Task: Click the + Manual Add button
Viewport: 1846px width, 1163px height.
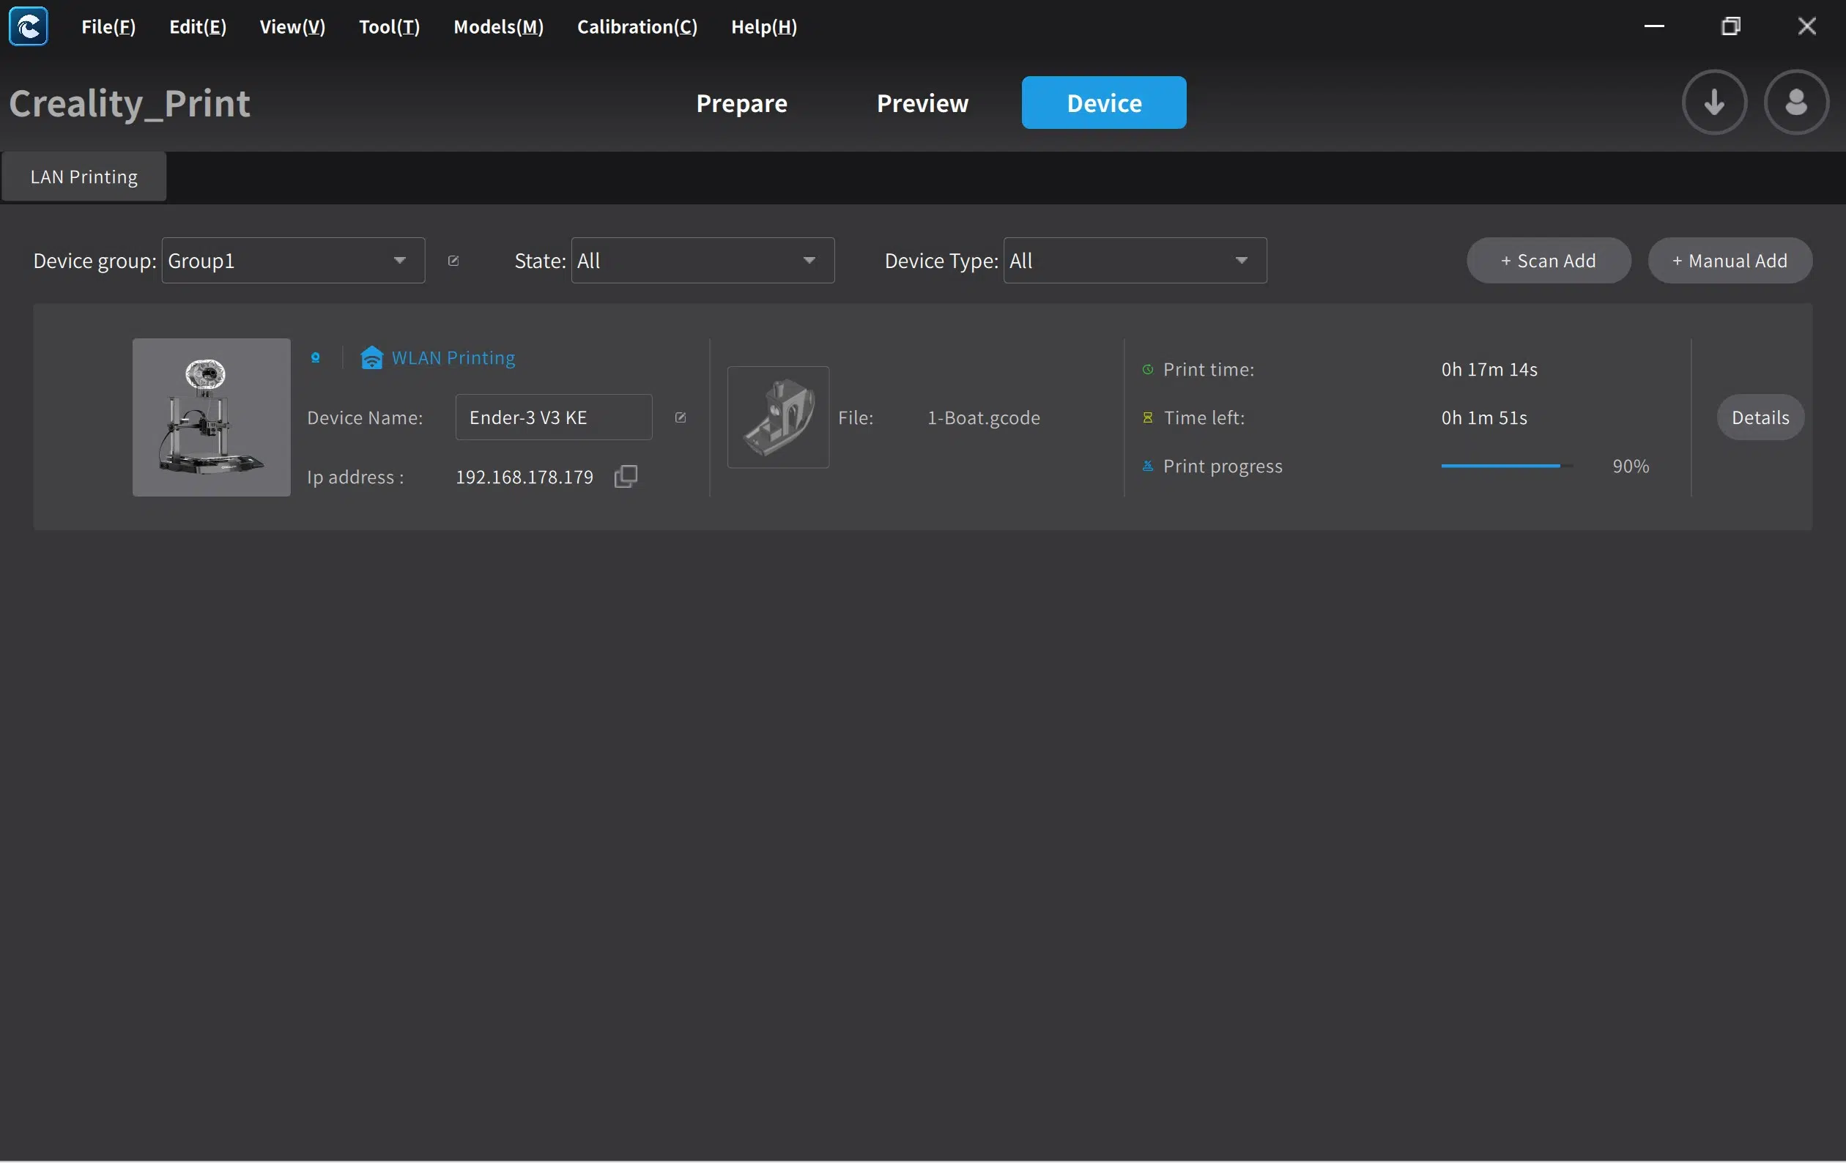Action: coord(1730,261)
